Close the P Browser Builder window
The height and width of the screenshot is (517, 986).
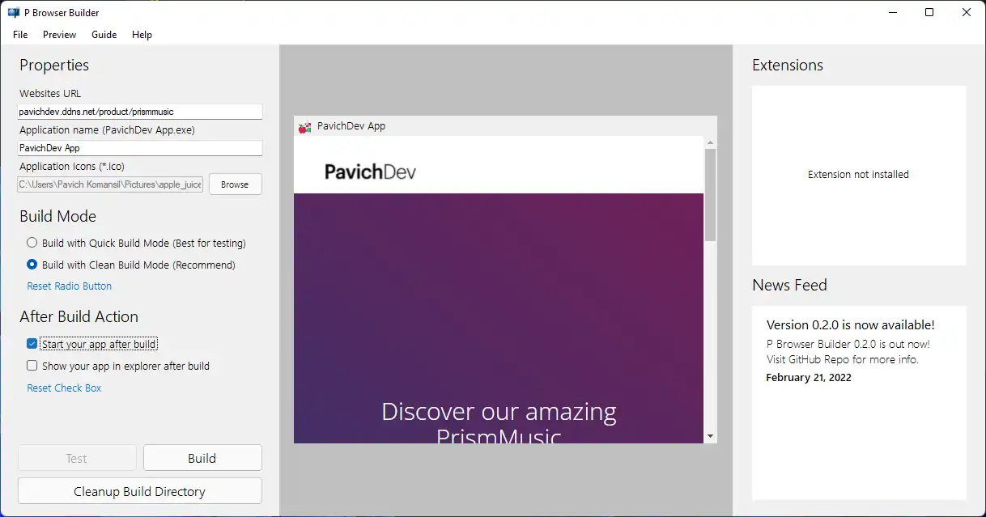(x=967, y=12)
